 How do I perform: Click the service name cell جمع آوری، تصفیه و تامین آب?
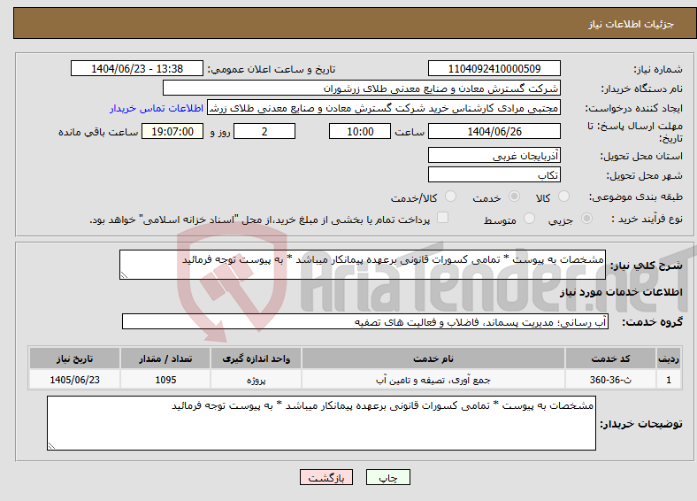tap(433, 380)
